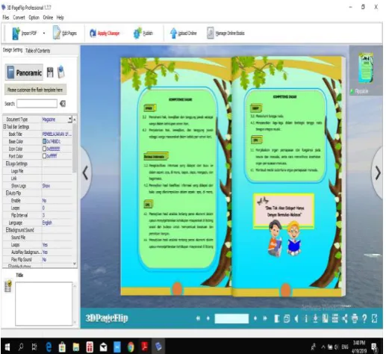Collapse the Logo Settings group
386x354 pixels.
click(7, 164)
